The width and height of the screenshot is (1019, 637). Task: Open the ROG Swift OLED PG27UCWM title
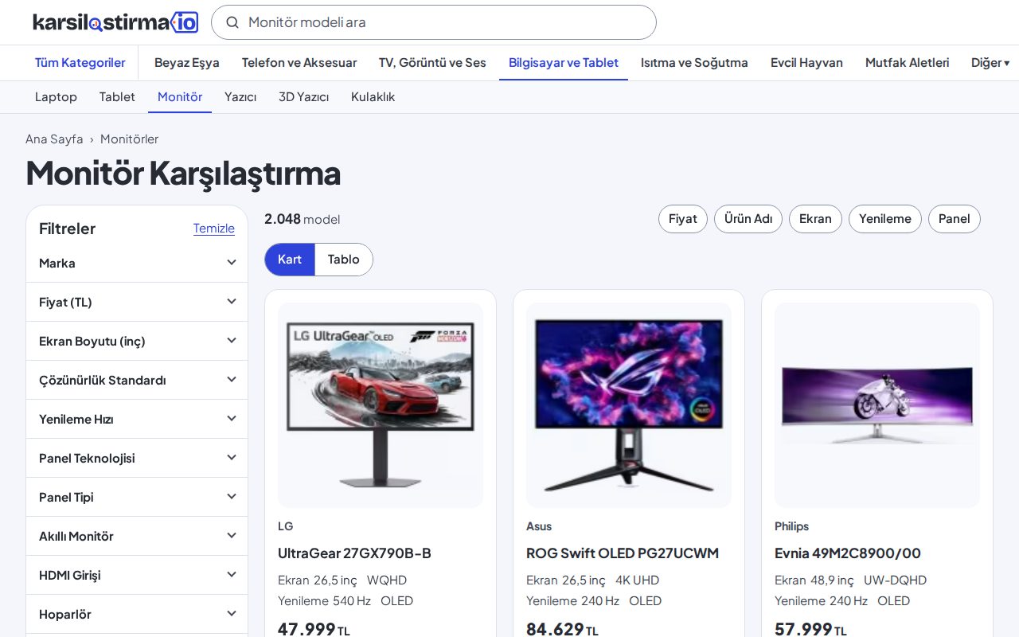(x=623, y=553)
